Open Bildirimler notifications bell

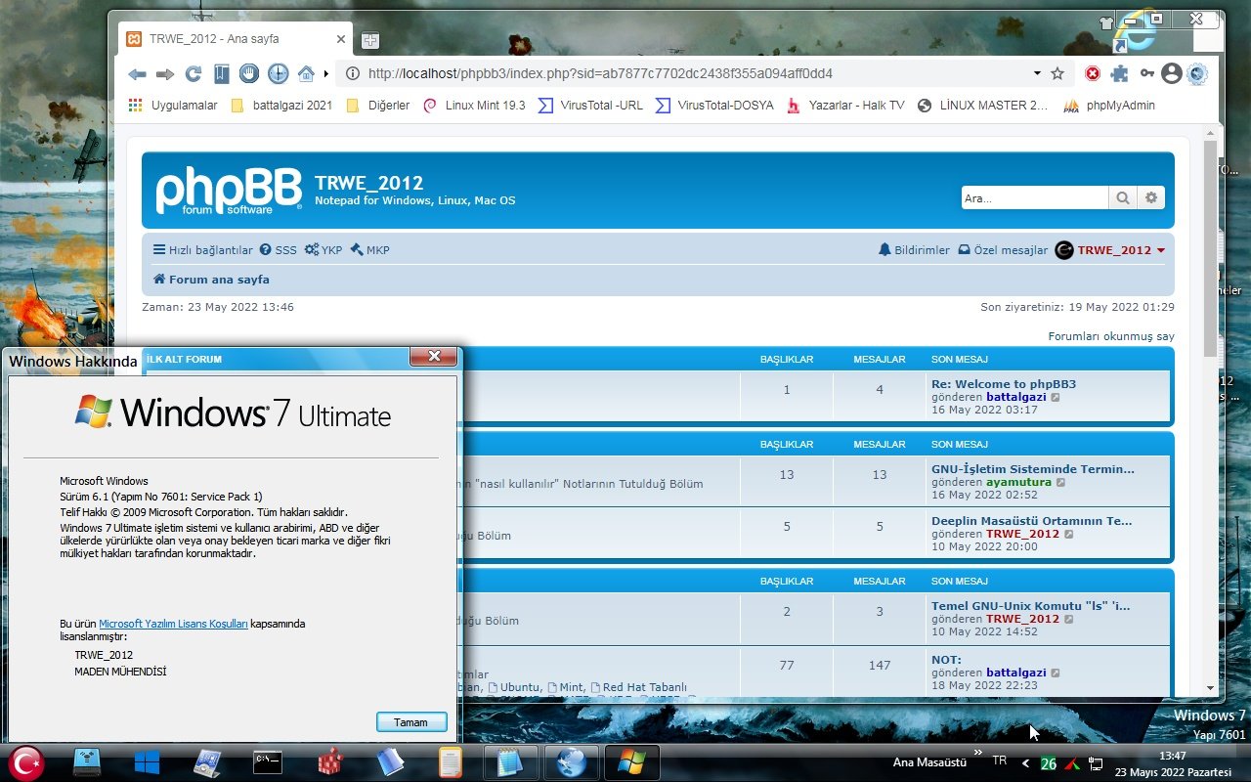point(914,250)
